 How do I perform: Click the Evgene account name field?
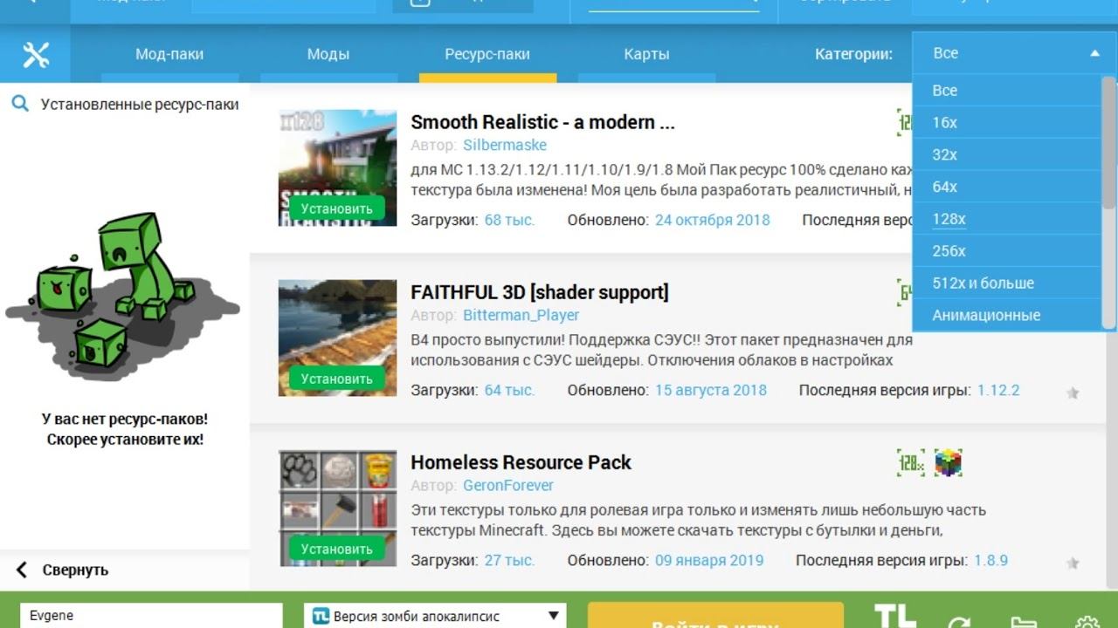coord(151,616)
